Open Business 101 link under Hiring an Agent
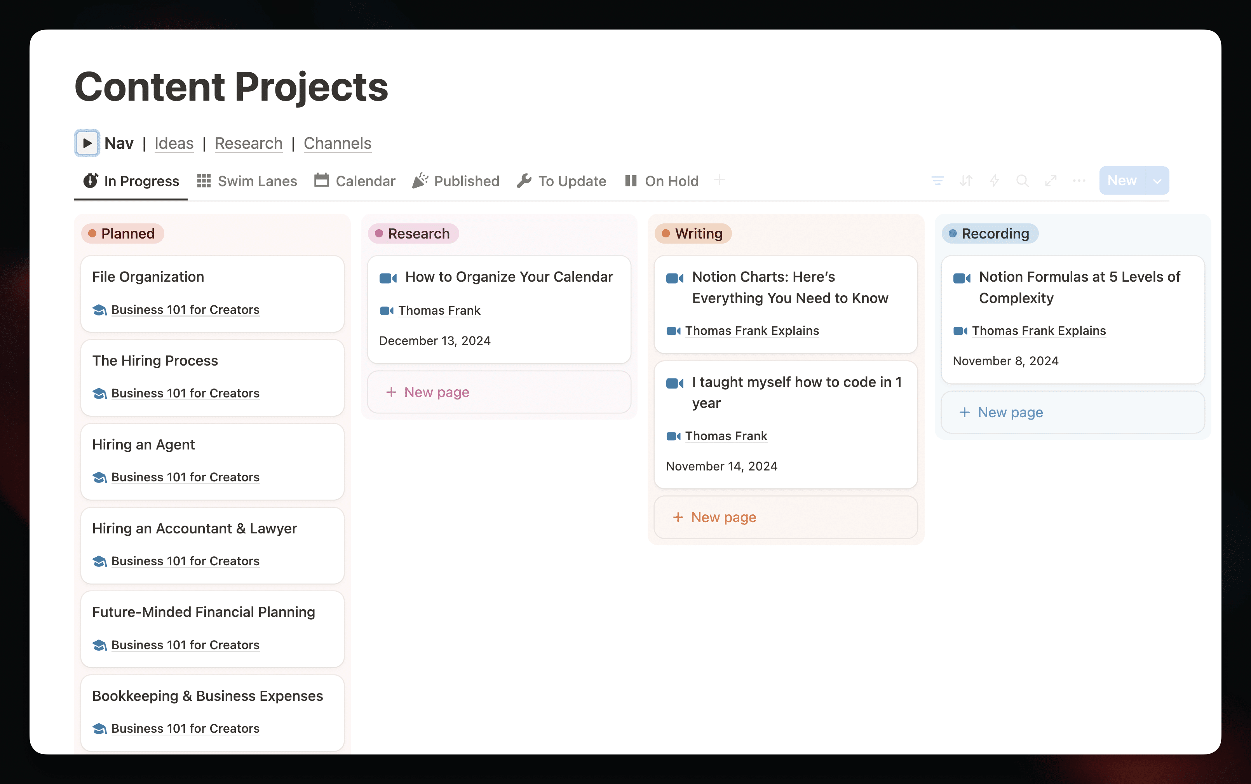Image resolution: width=1251 pixels, height=784 pixels. point(185,477)
